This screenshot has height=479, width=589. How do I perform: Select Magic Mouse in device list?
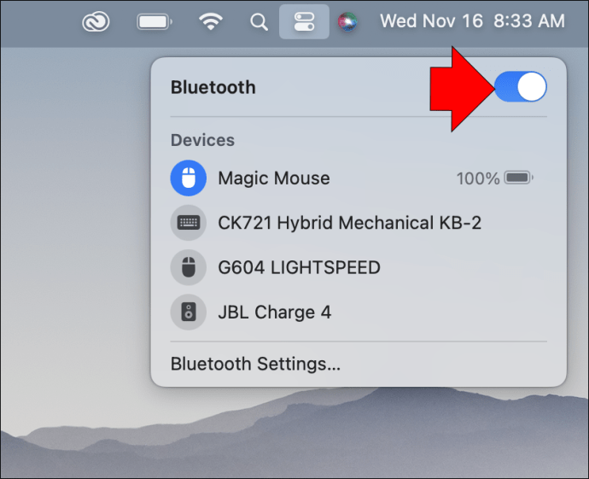tap(274, 178)
